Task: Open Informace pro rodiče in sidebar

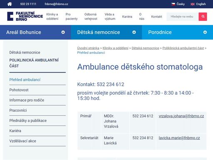Action: coord(27,100)
